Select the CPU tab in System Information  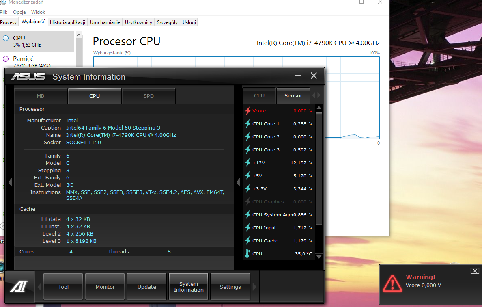(95, 96)
